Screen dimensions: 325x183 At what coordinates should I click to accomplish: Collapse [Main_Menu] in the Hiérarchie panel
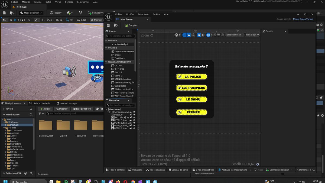106,110
